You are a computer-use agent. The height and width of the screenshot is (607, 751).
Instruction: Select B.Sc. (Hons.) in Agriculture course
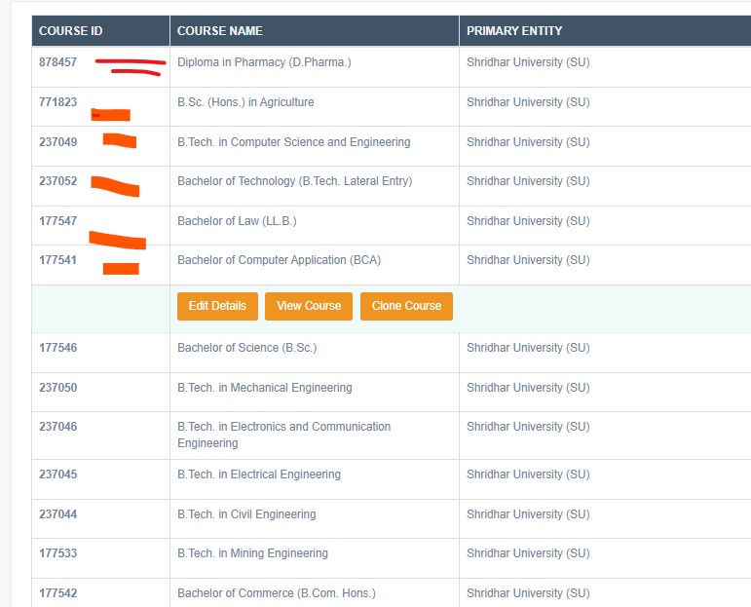(x=245, y=102)
